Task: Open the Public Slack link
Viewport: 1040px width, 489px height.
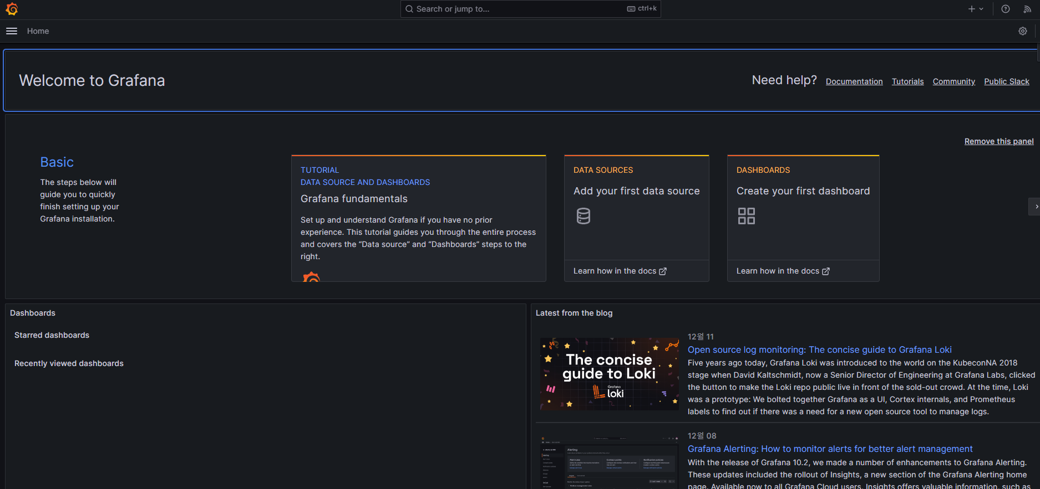Action: point(1006,81)
